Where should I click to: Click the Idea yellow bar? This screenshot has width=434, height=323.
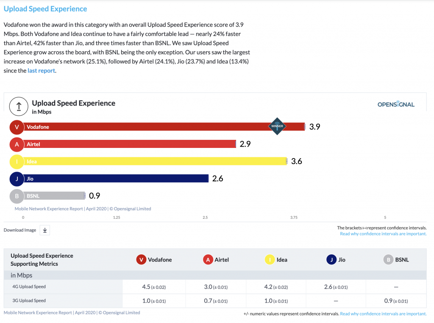[155, 161]
